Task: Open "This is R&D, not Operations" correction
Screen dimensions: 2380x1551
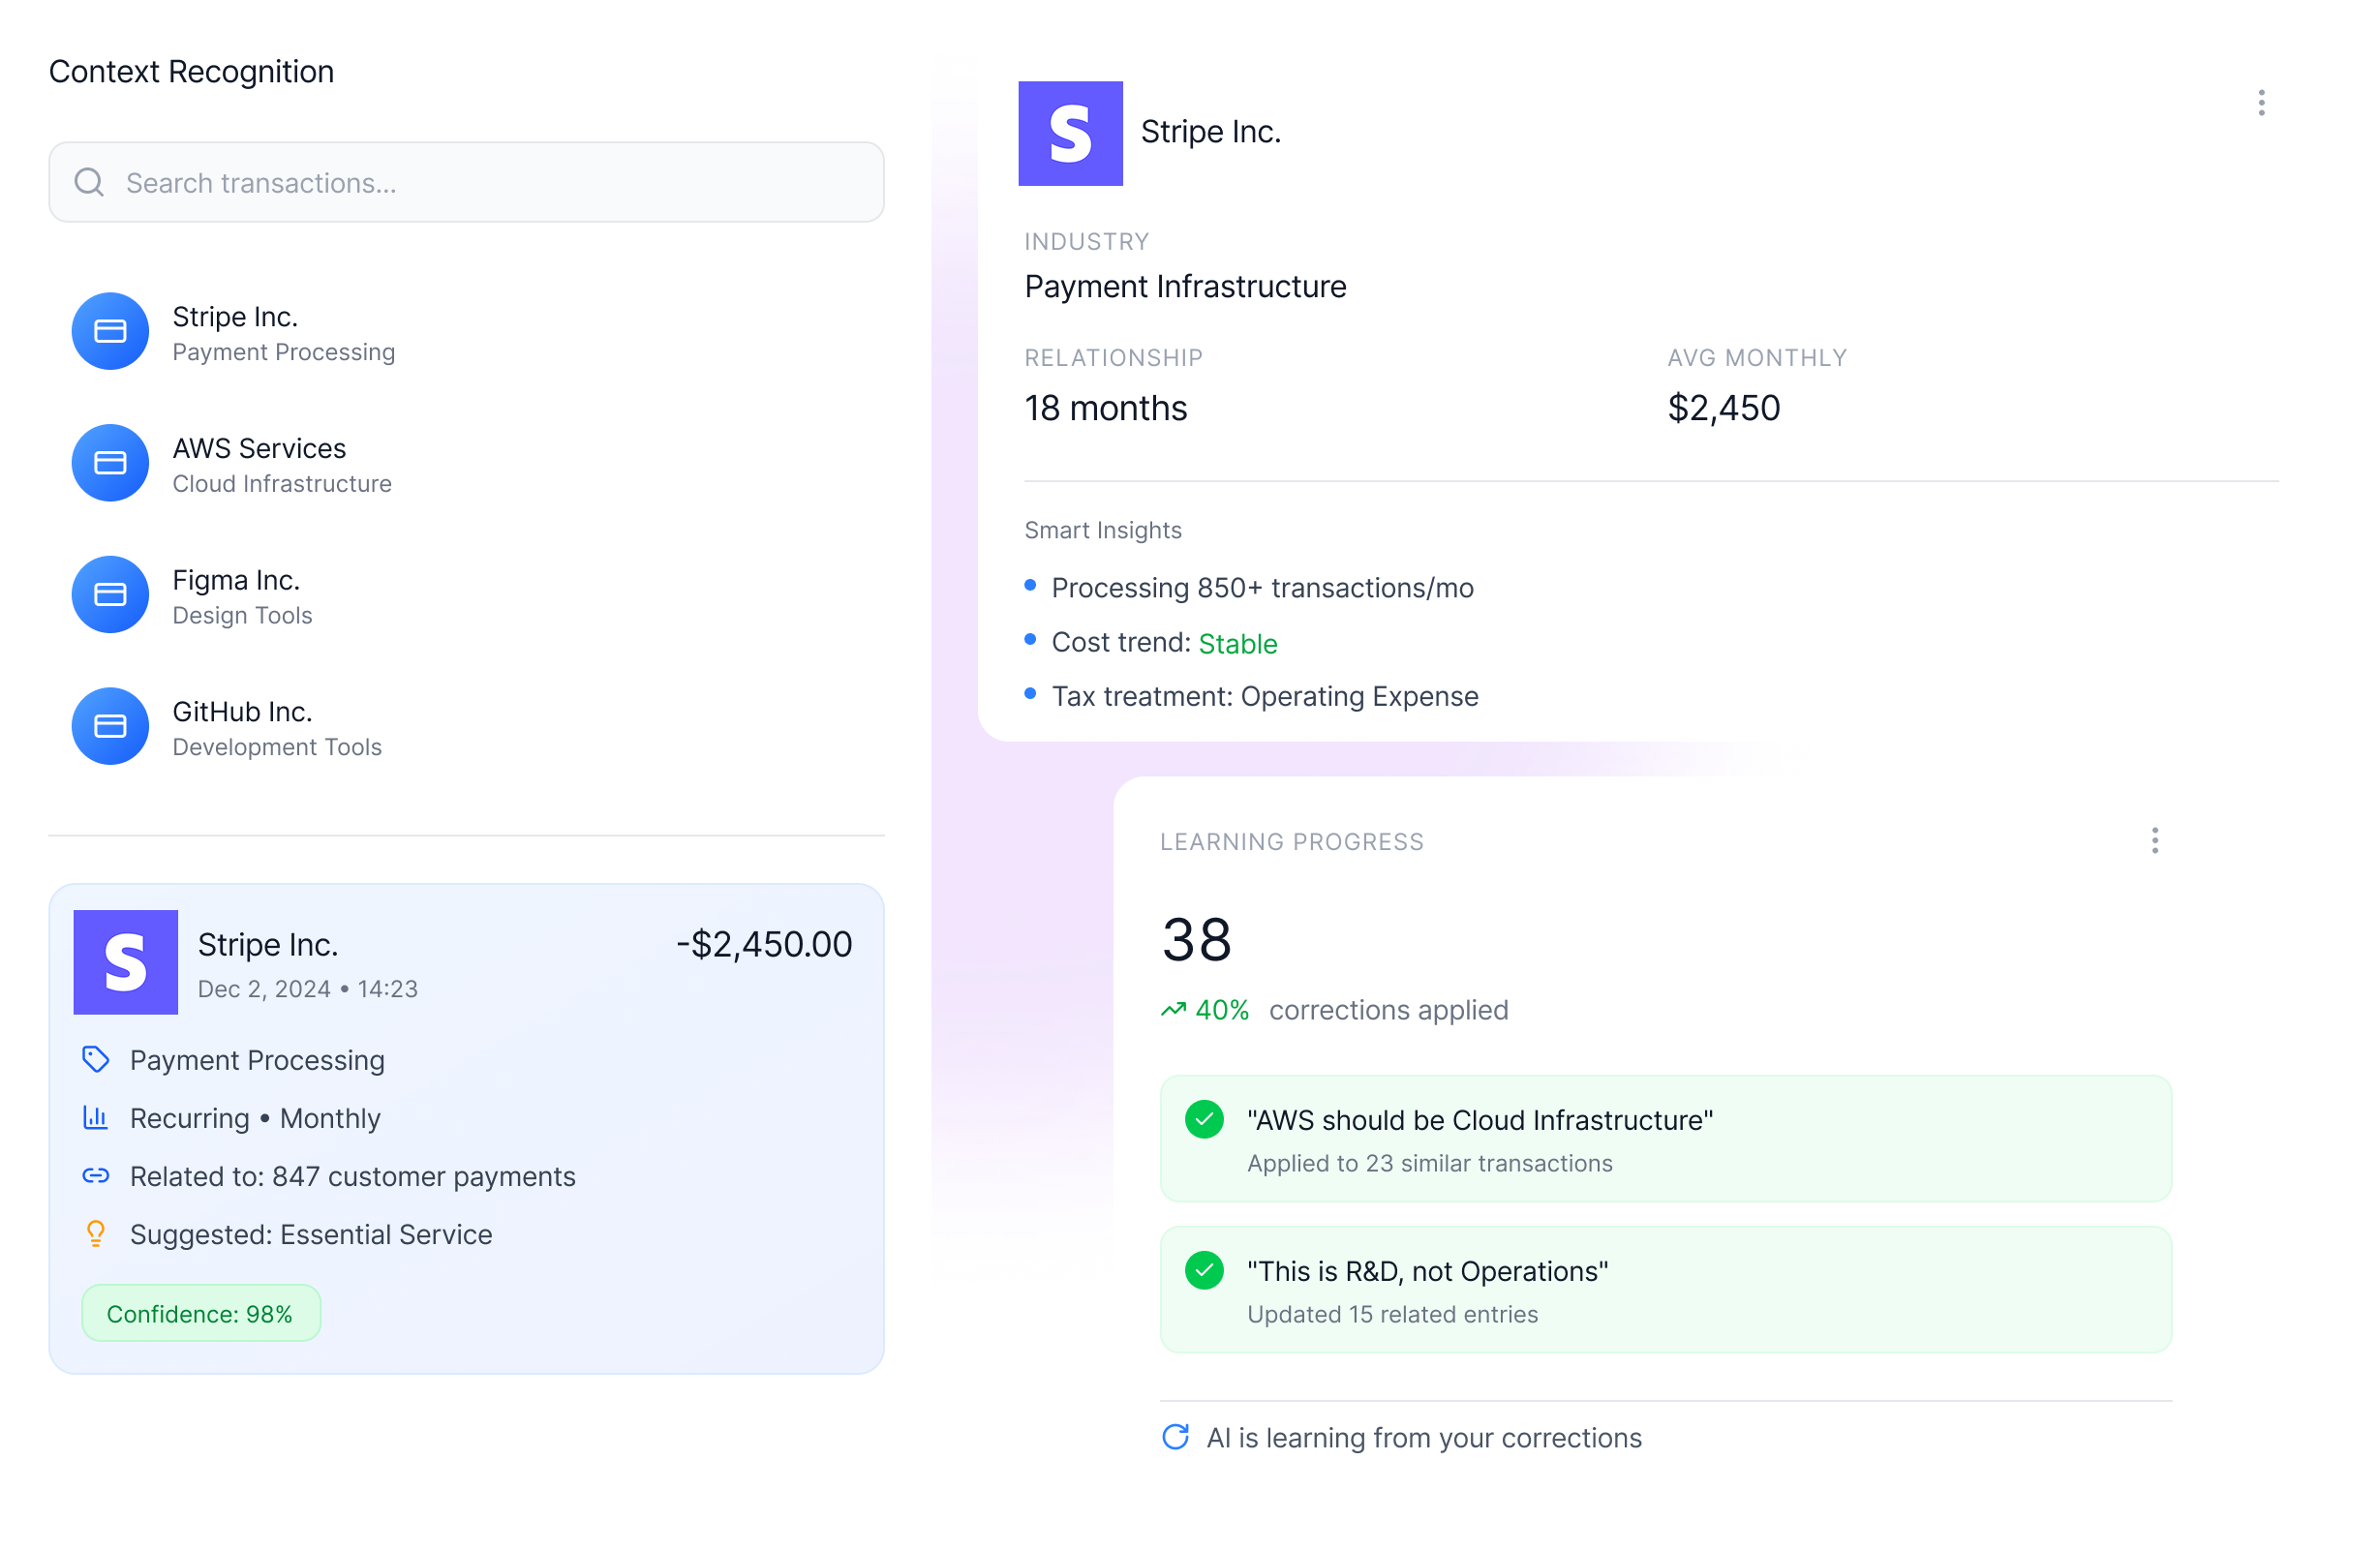Action: (1666, 1290)
